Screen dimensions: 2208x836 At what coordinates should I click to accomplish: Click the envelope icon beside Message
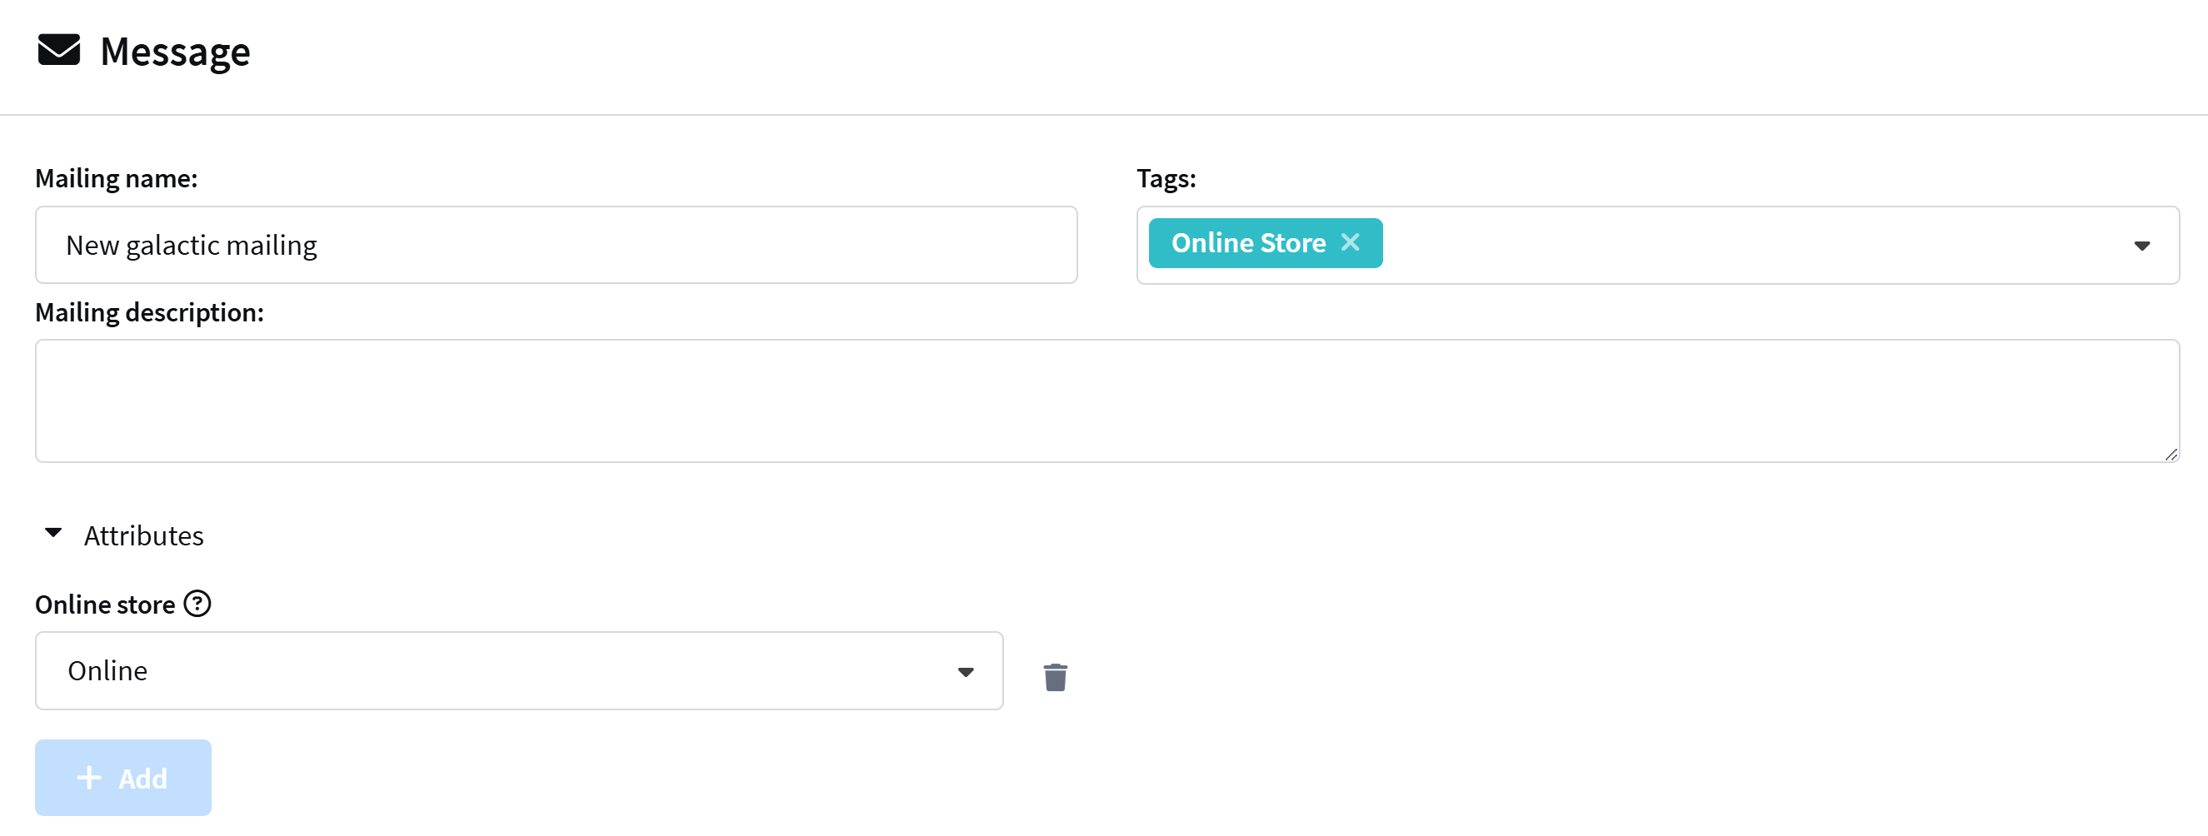point(58,51)
